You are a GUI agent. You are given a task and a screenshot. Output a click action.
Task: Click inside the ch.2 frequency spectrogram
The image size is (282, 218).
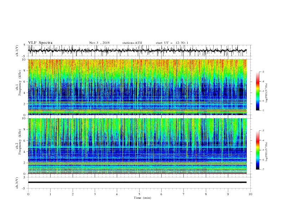(x=137, y=146)
